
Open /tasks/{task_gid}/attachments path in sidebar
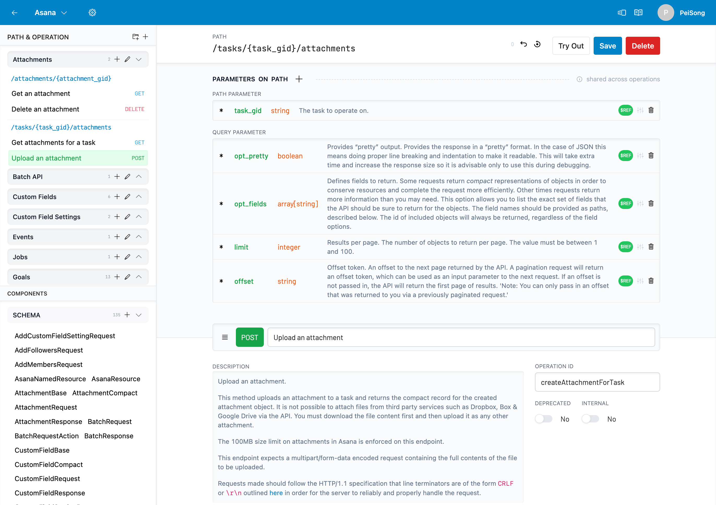(61, 127)
